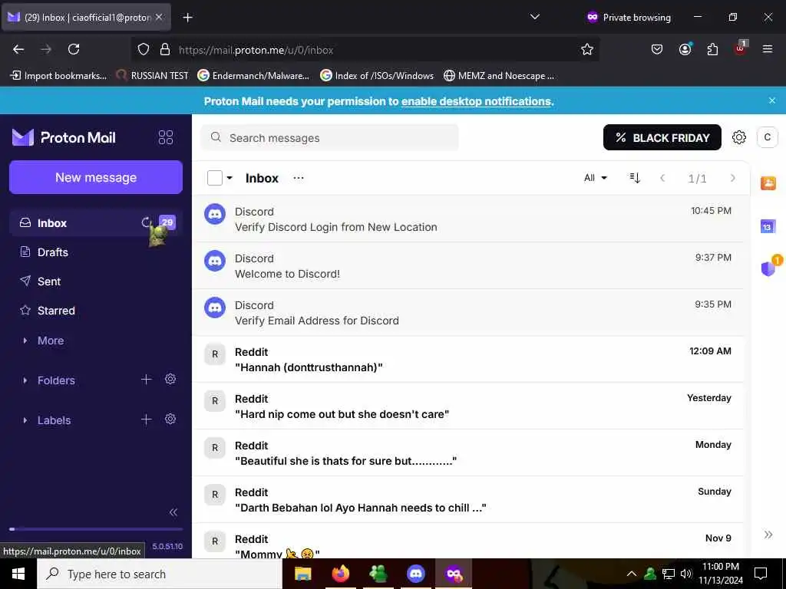
Task: Reload the browser page
Action: click(x=74, y=49)
